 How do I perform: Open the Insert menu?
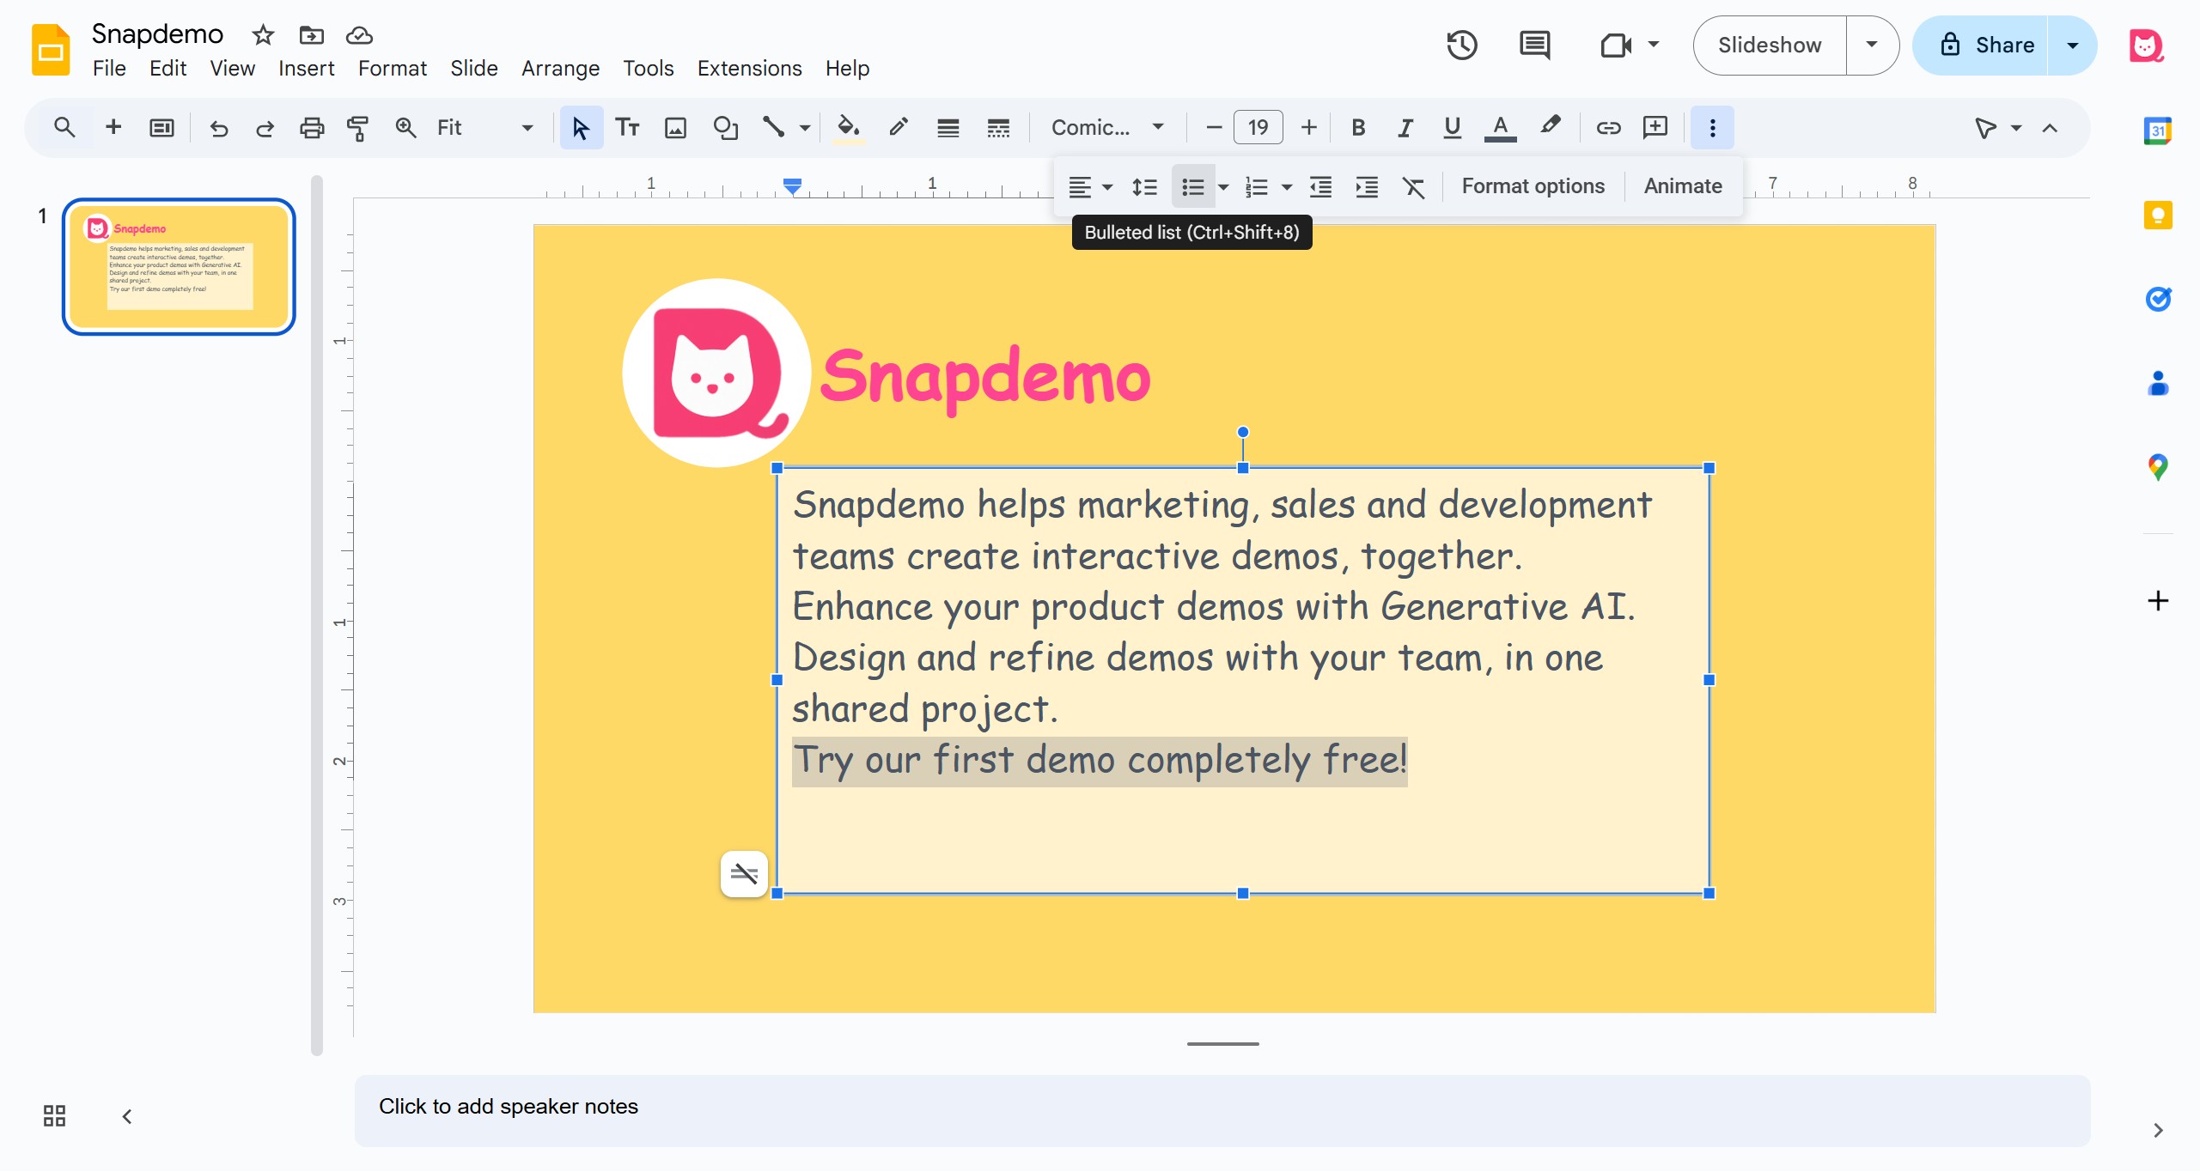pyautogui.click(x=307, y=68)
